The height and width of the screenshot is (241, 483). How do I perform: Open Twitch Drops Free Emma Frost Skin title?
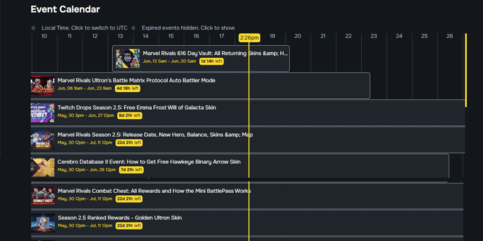(x=137, y=108)
